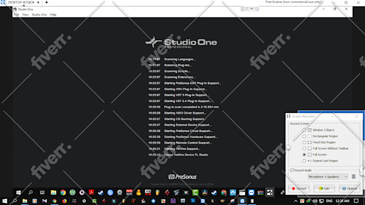This screenshot has height=205, width=365.
Task: Open Task View on the remote desktop taskbar
Action: [x=42, y=193]
